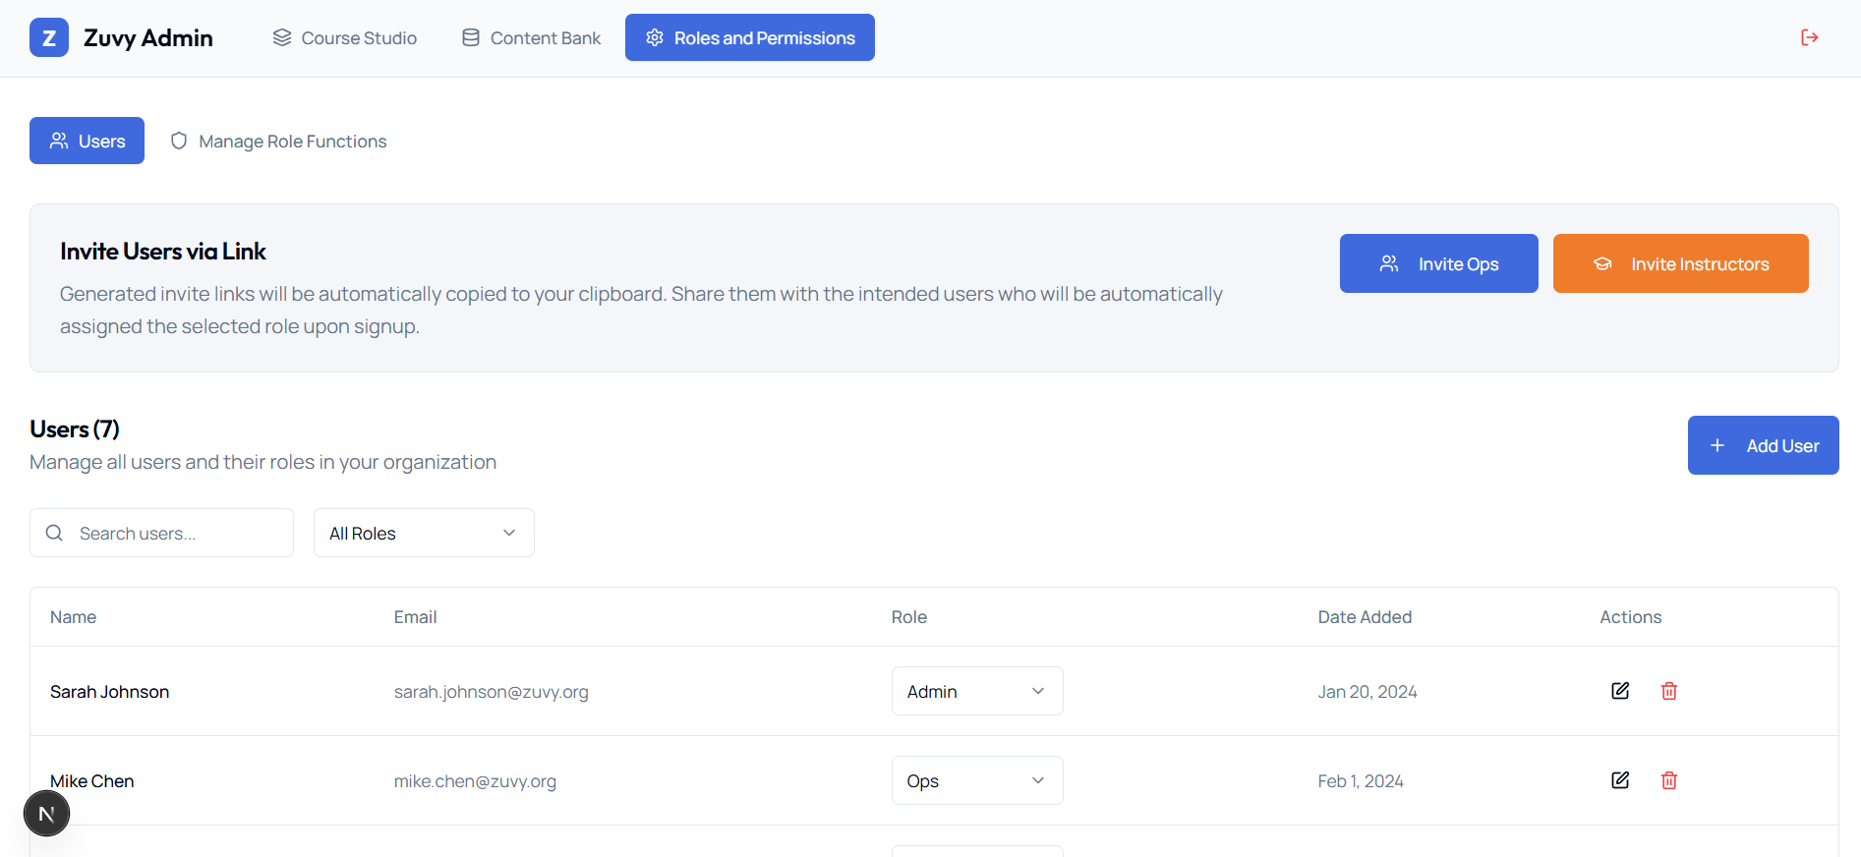Viewport: 1861px width, 857px height.
Task: Delete Sarah Johnson with trash icon
Action: (x=1668, y=691)
